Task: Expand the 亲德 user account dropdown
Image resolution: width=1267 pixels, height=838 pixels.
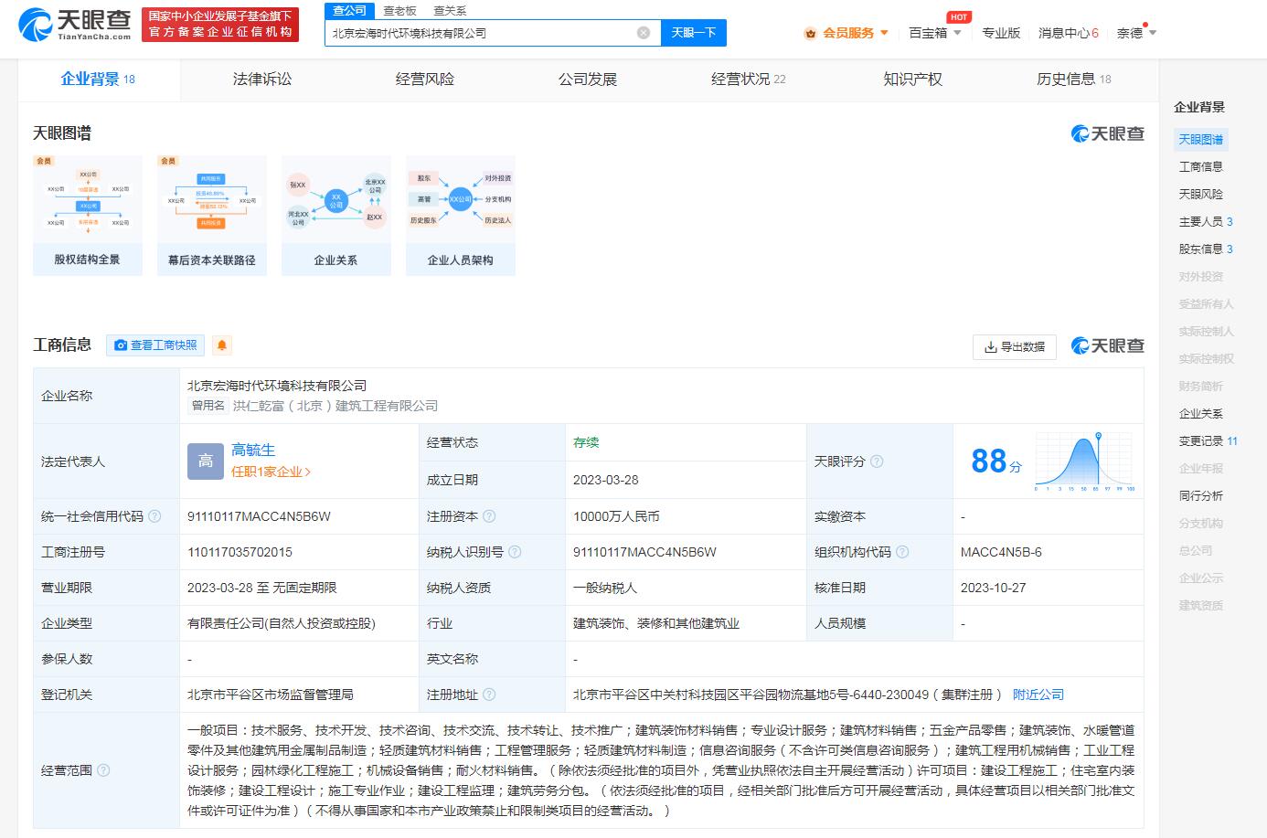Action: pos(1153,33)
